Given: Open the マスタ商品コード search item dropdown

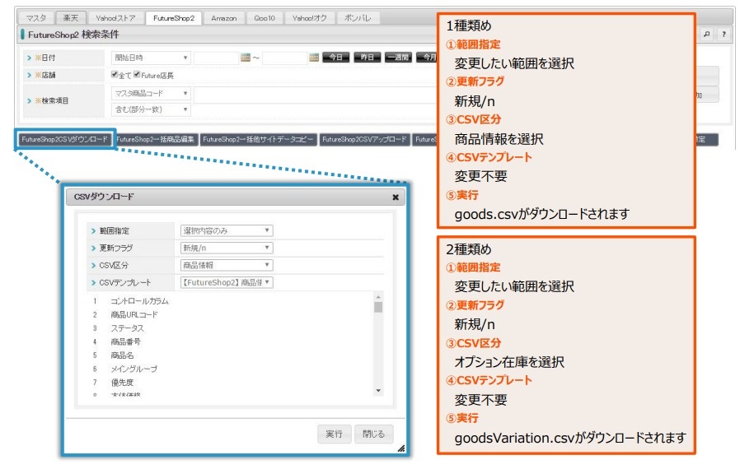Looking at the screenshot, I should point(151,93).
